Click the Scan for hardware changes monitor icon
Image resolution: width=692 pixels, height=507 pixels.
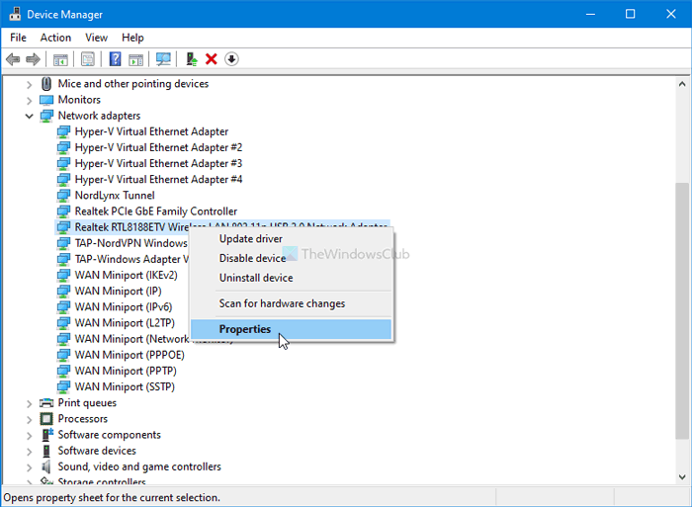[x=163, y=59]
